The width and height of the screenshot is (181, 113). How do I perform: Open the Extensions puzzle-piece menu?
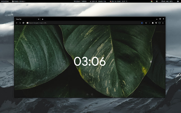153,23
